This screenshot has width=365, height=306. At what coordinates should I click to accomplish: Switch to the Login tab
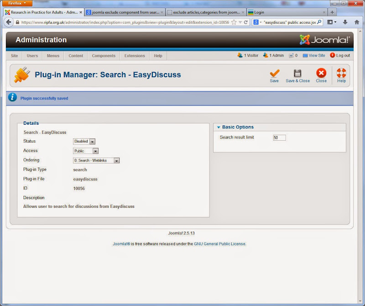coord(287,12)
